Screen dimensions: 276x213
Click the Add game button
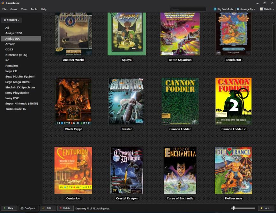coord(266,208)
